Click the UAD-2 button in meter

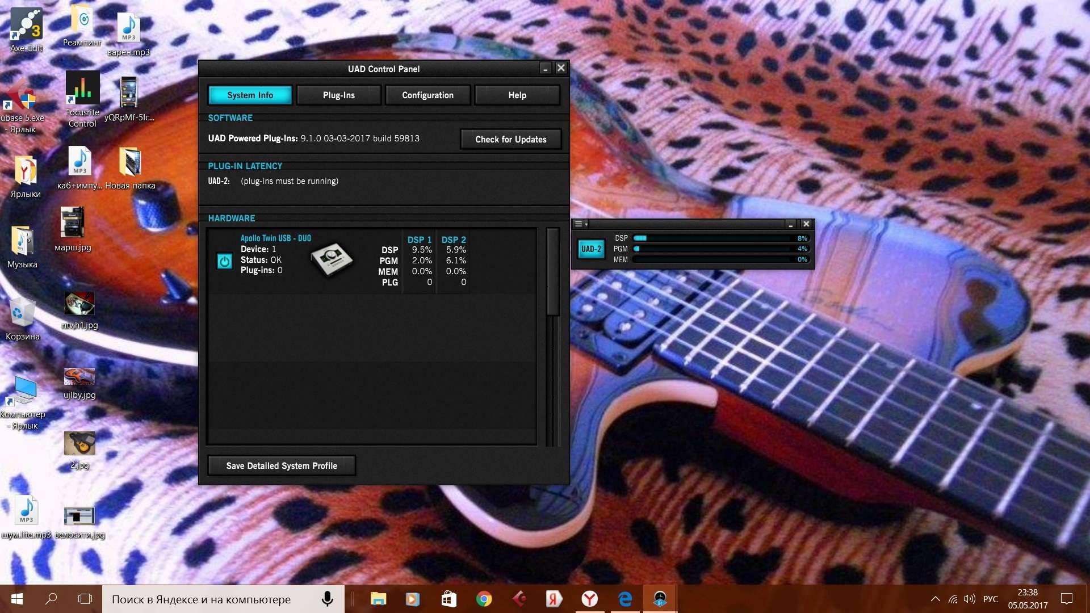point(591,249)
